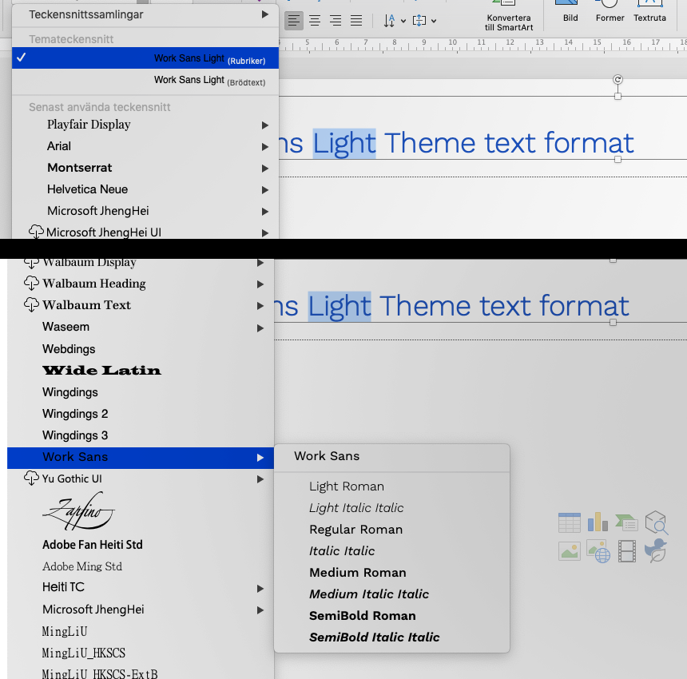Image resolution: width=687 pixels, height=679 pixels.
Task: Open the Teckensnittssamlingar submenu
Action: [145, 14]
